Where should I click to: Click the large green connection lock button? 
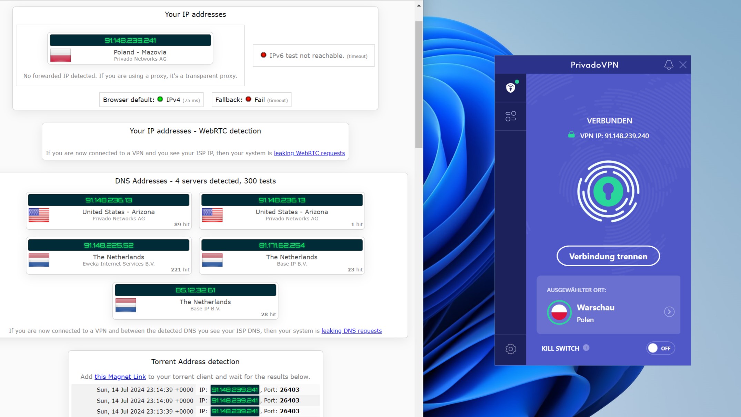tap(608, 191)
